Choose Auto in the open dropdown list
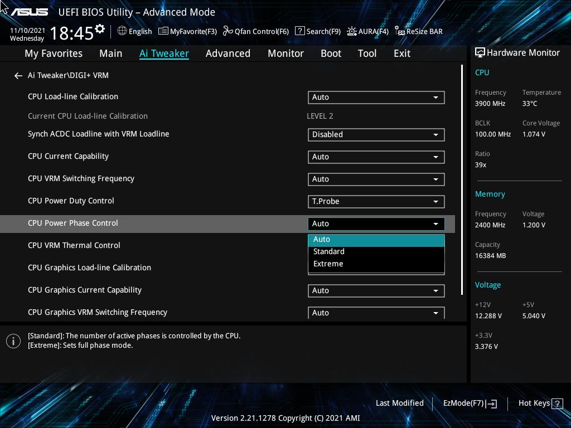This screenshot has width=571, height=428. (376, 240)
